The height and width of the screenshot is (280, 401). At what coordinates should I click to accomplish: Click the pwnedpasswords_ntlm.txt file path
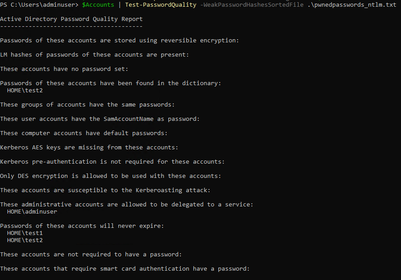pyautogui.click(x=351, y=4)
